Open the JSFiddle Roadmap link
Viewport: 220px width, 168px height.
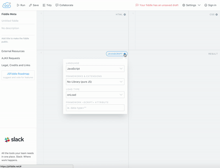pos(18,74)
